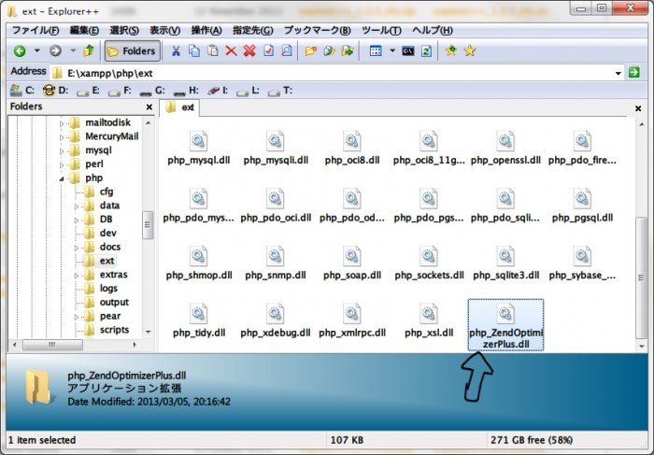Click the C: drive button
Viewport: 654px width, 455px height.
pyautogui.click(x=22, y=91)
